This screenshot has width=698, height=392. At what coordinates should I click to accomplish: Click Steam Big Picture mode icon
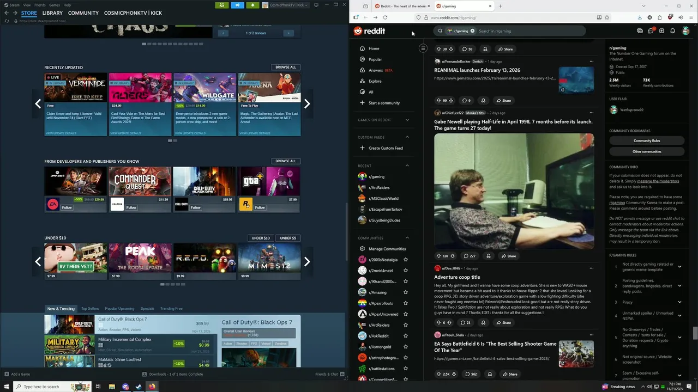click(316, 5)
